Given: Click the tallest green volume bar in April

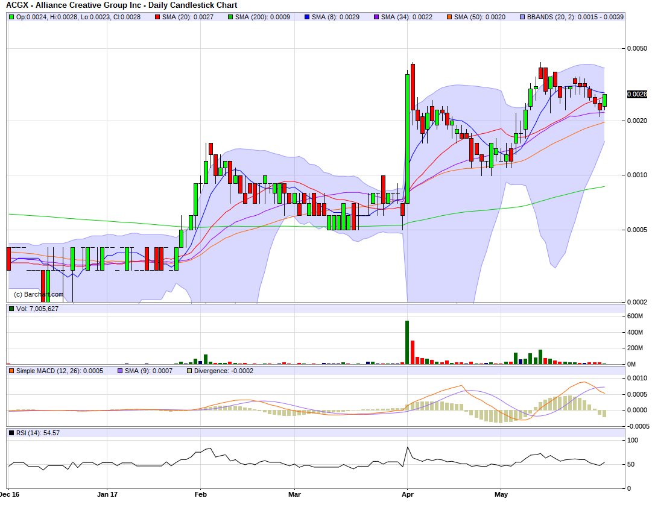Looking at the screenshot, I should [x=407, y=342].
